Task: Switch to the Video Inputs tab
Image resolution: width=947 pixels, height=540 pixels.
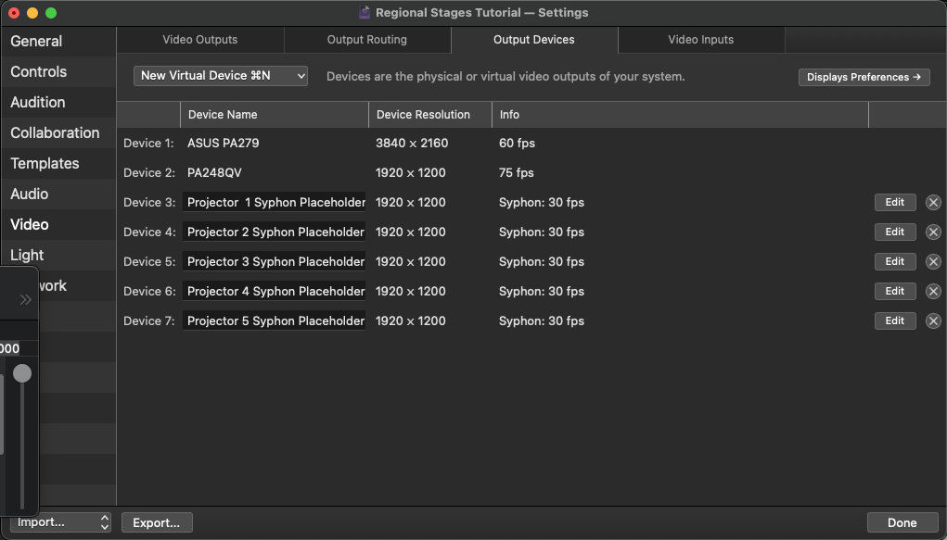Action: pos(700,39)
